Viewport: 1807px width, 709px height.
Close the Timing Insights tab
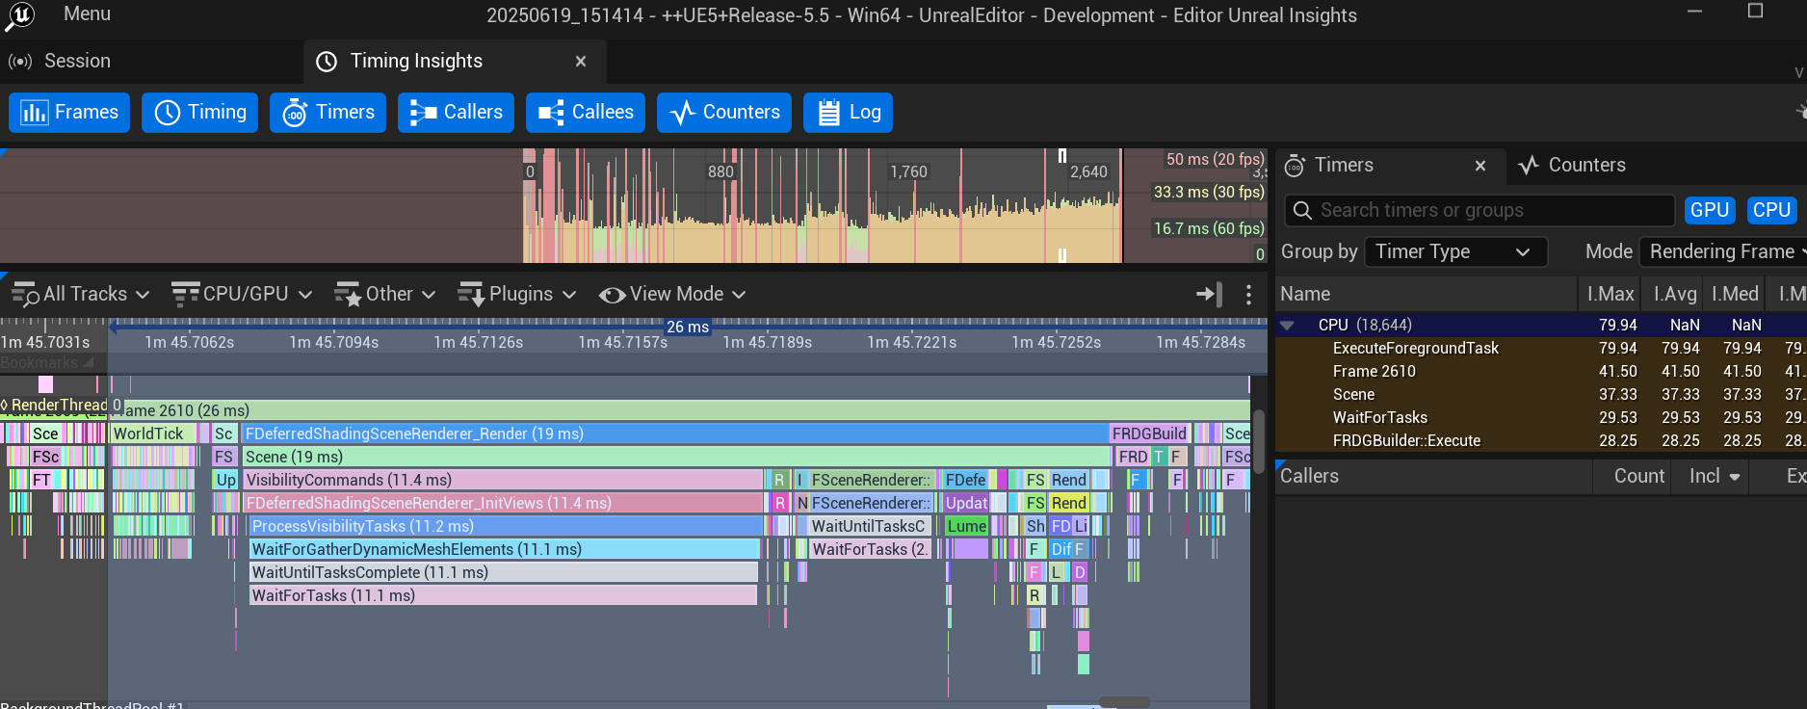click(x=581, y=62)
